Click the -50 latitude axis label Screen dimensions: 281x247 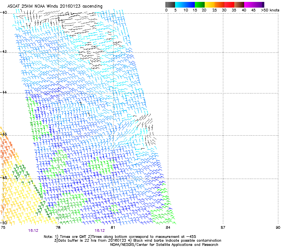pyautogui.click(x=4, y=223)
